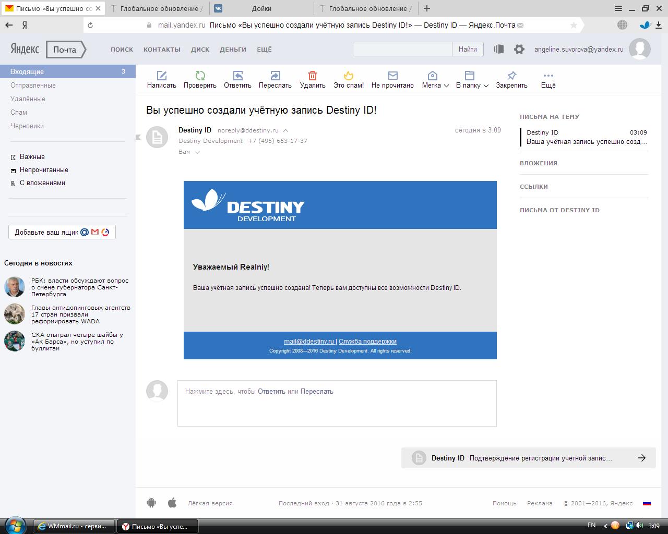668x534 pixels.
Task: Click Переслать link in reply box
Action: pyautogui.click(x=317, y=391)
